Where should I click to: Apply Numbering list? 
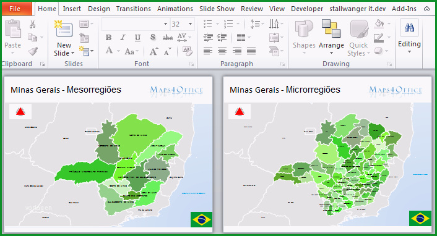coord(228,24)
